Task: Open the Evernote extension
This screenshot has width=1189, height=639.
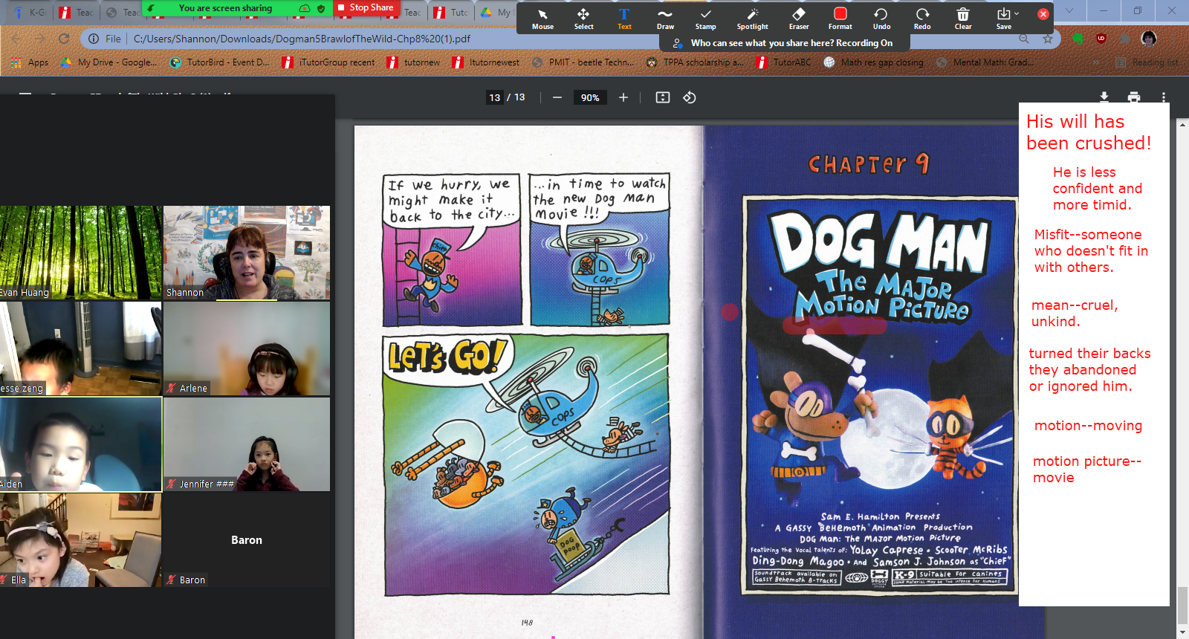Action: (1078, 39)
